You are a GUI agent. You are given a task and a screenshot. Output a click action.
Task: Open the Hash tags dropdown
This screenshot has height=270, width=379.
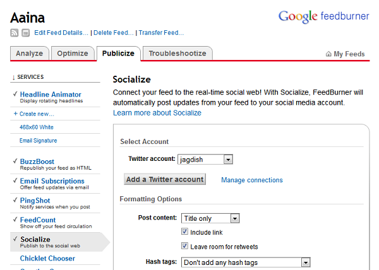point(246,262)
